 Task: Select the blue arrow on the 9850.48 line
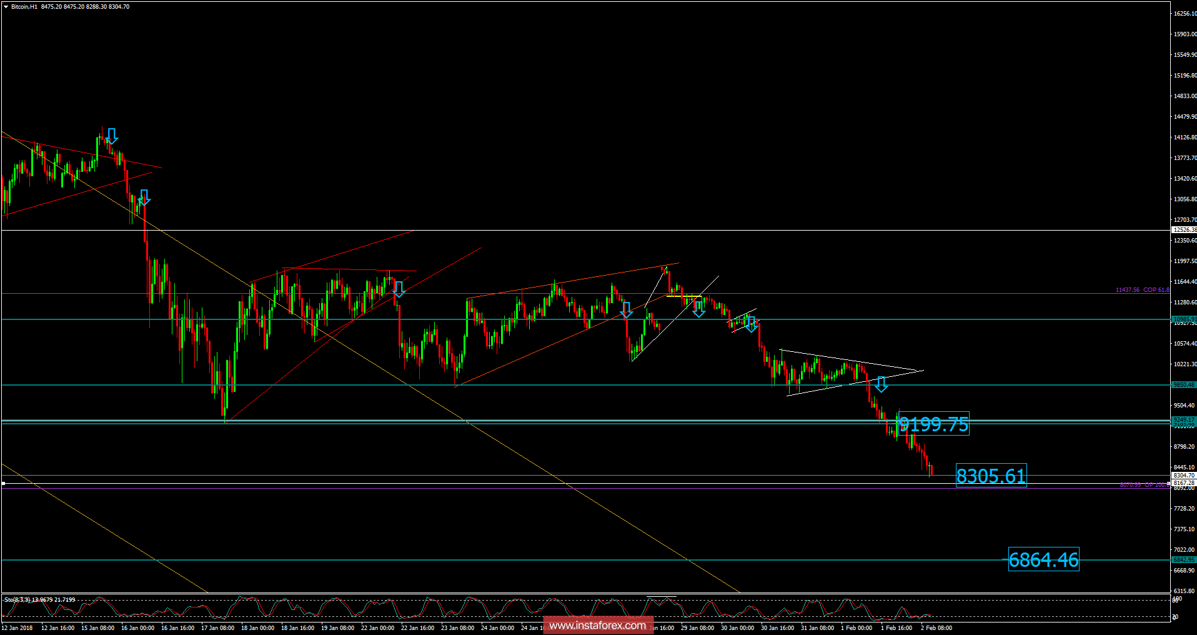point(881,384)
